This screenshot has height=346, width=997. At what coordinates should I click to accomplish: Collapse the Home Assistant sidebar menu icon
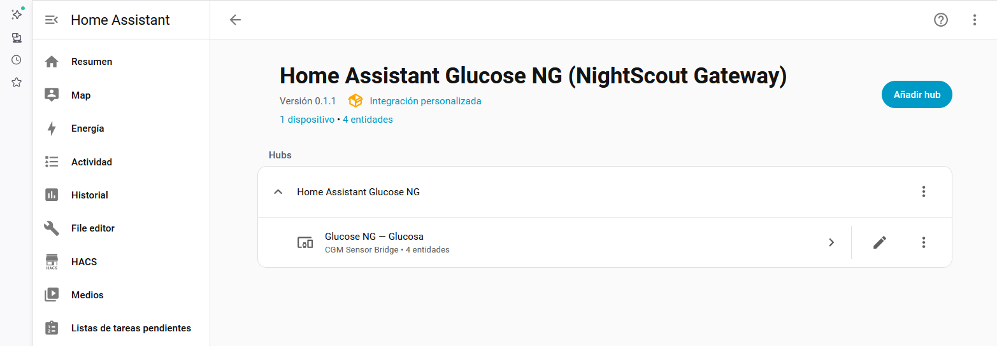tap(52, 20)
